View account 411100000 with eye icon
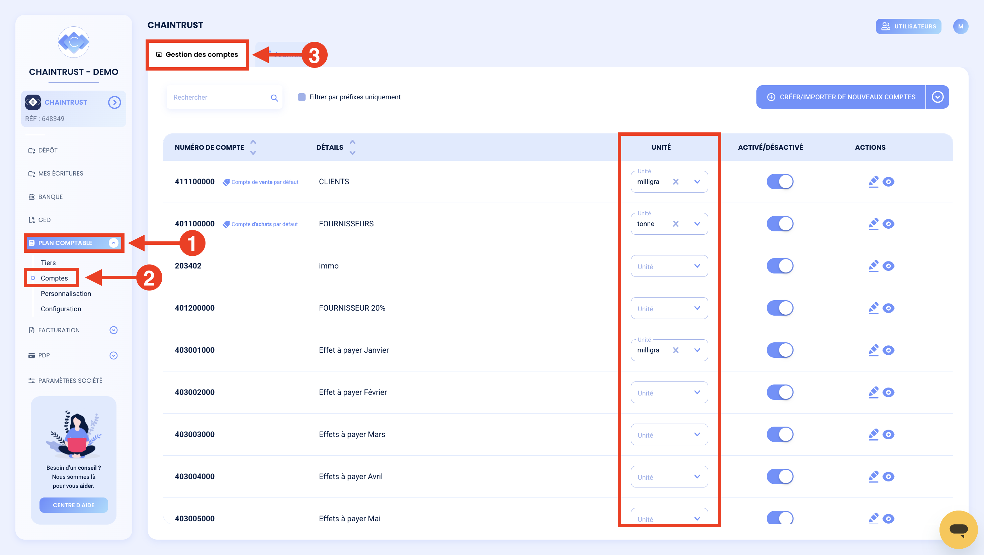Image resolution: width=984 pixels, height=555 pixels. click(888, 182)
